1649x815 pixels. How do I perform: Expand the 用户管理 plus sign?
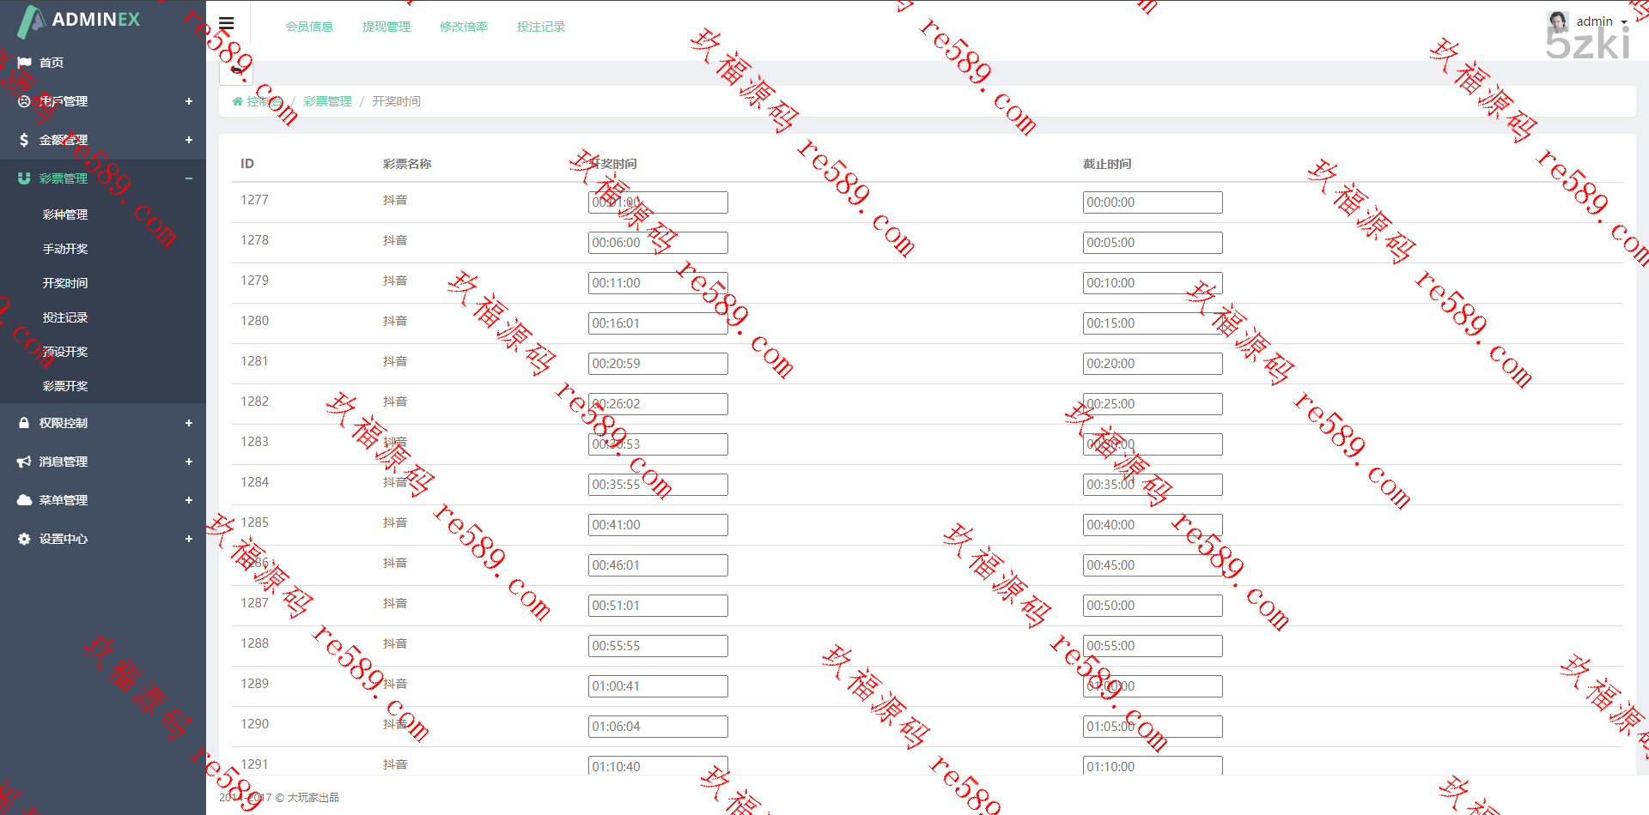tap(189, 101)
